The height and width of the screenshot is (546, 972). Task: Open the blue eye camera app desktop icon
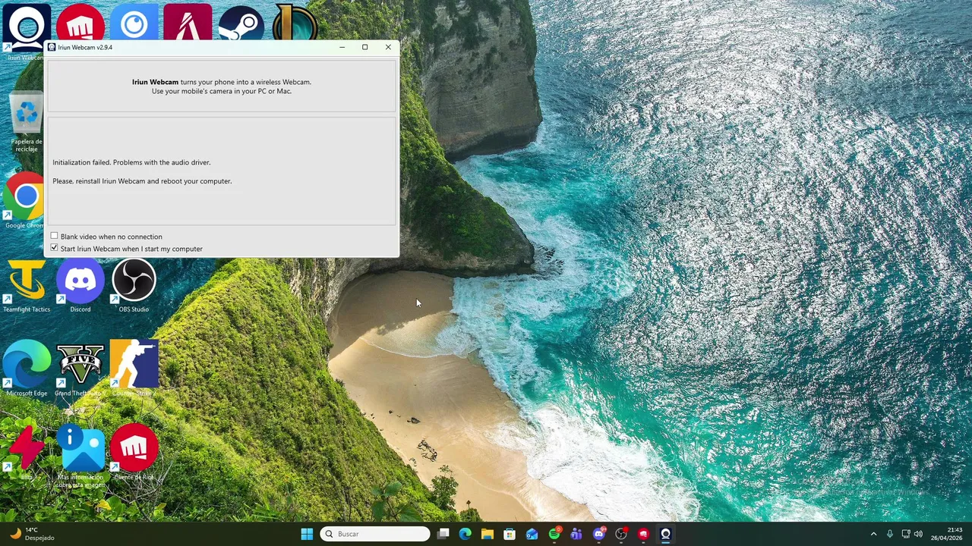pos(134,23)
